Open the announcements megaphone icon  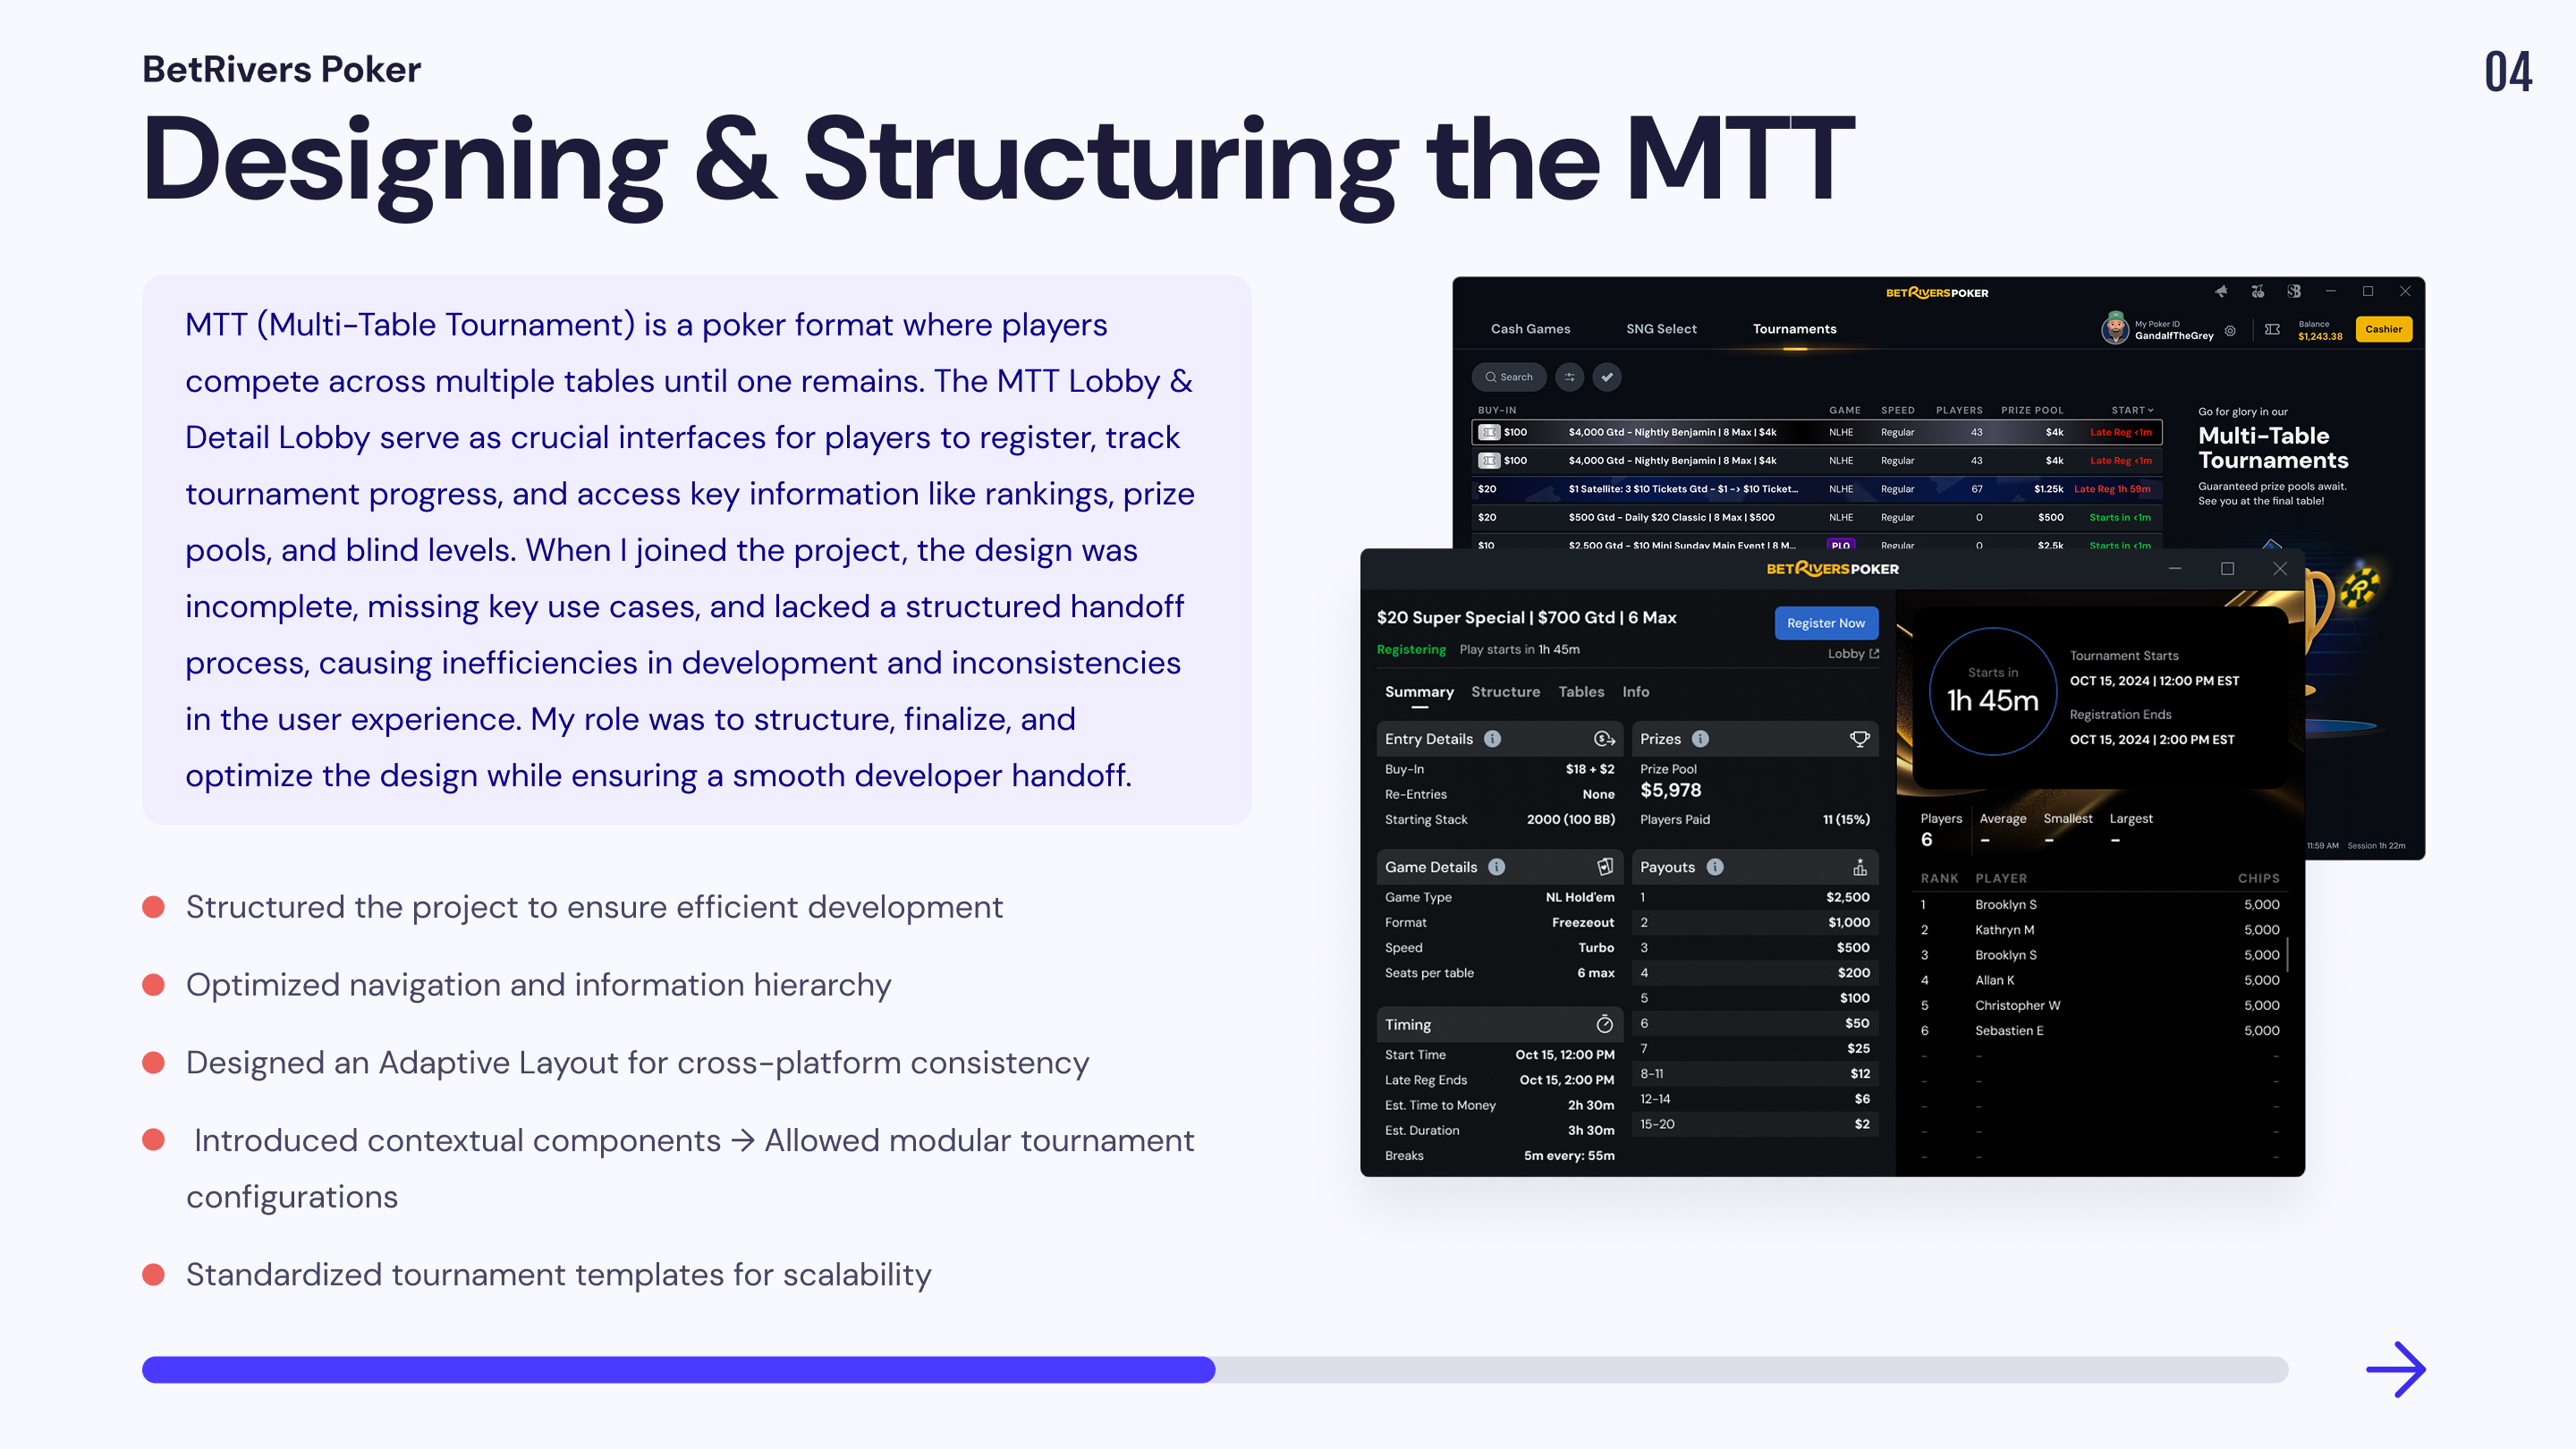pos(2221,291)
